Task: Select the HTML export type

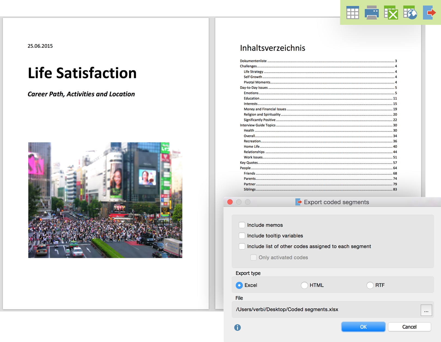Action: click(x=304, y=285)
